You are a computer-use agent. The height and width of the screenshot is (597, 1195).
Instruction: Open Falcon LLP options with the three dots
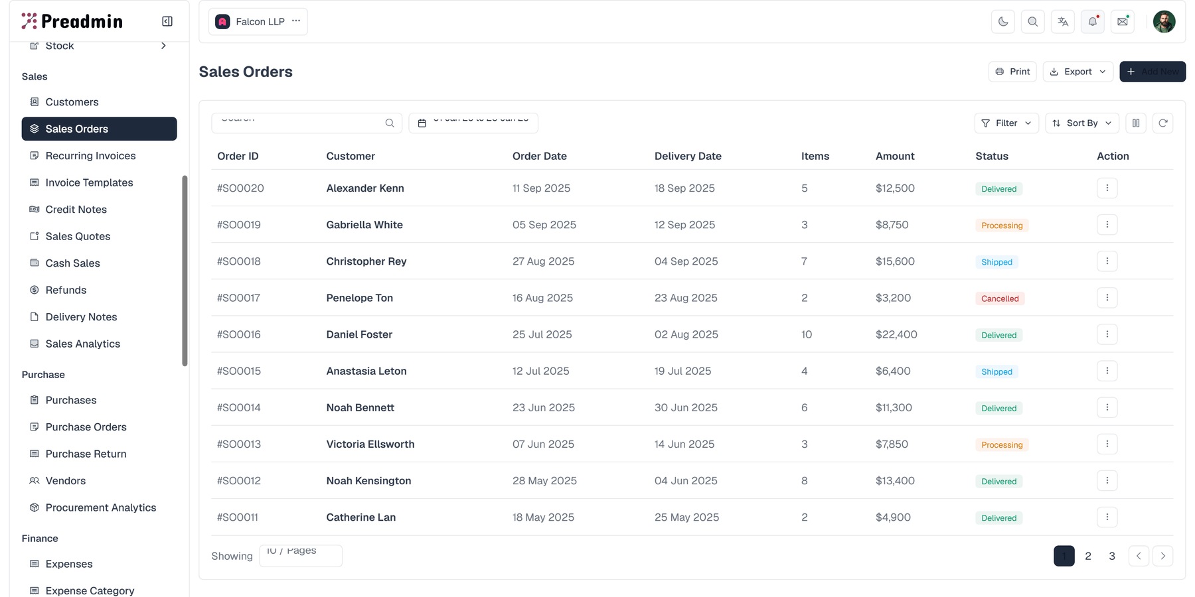(296, 21)
